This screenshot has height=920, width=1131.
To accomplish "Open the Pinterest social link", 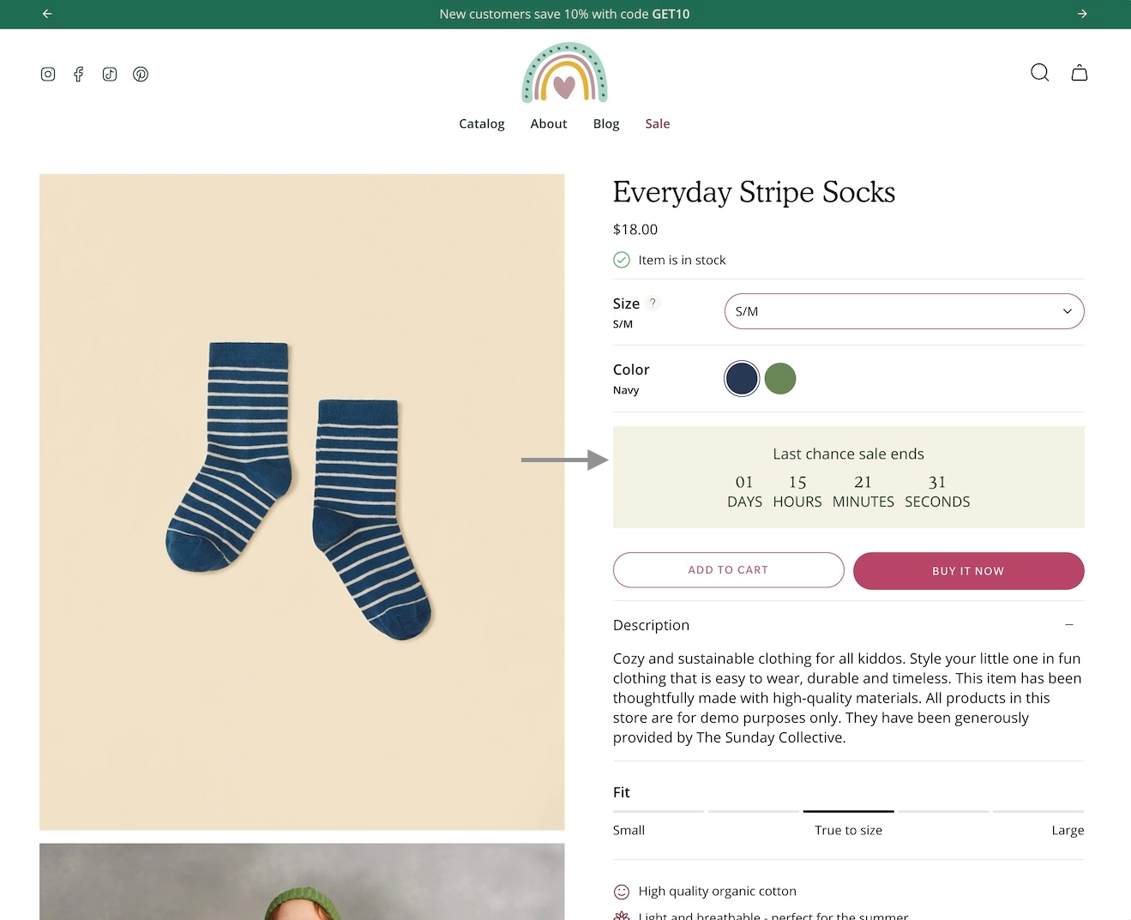I will [x=141, y=74].
